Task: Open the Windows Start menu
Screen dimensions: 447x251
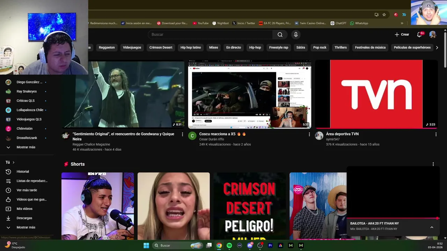Action: tap(146, 245)
